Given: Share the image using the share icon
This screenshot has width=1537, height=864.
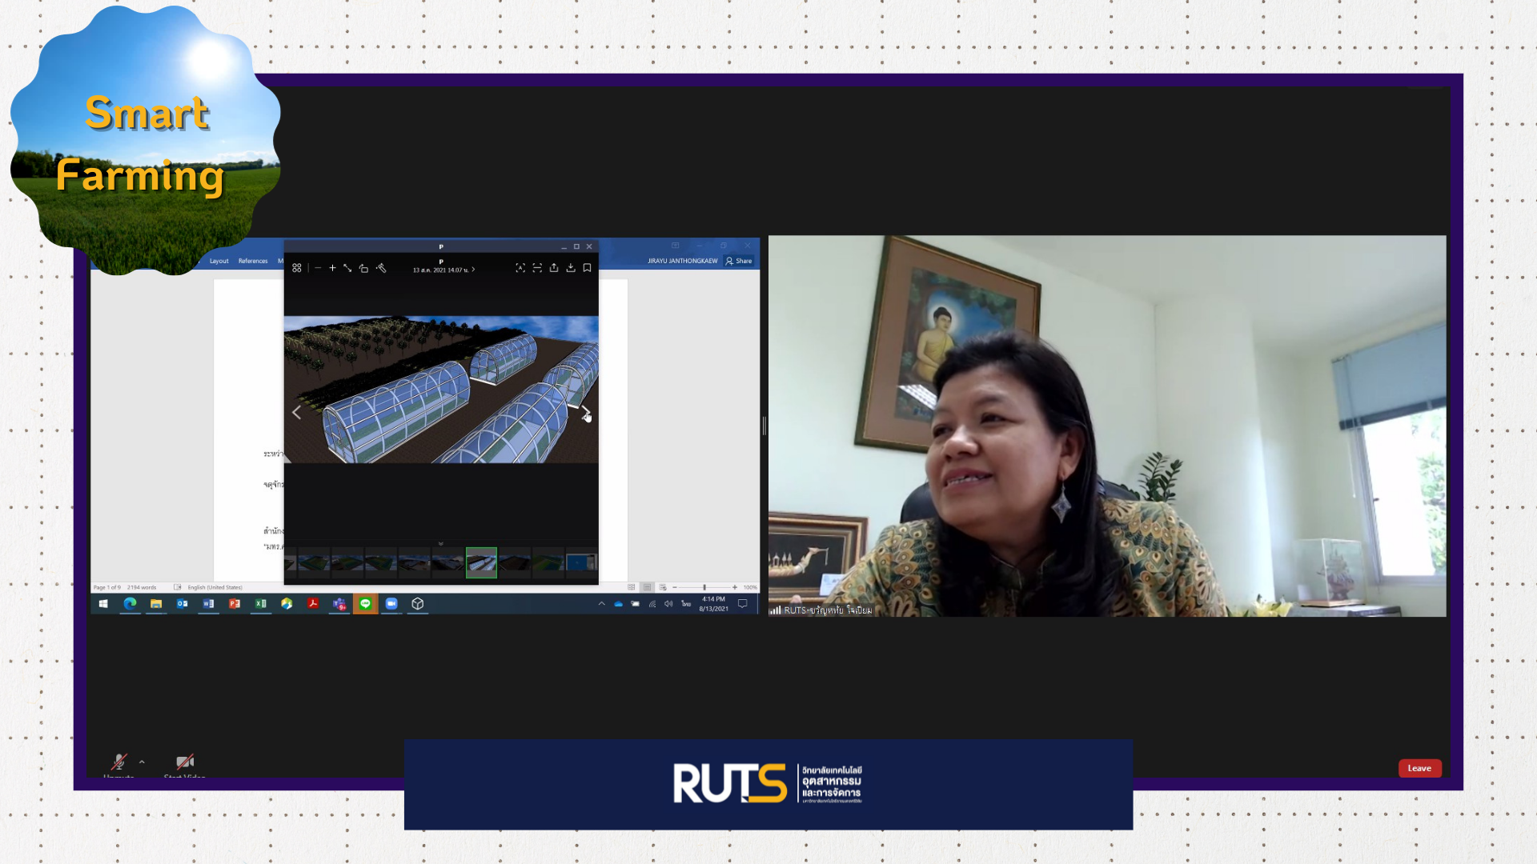Looking at the screenshot, I should click(554, 269).
